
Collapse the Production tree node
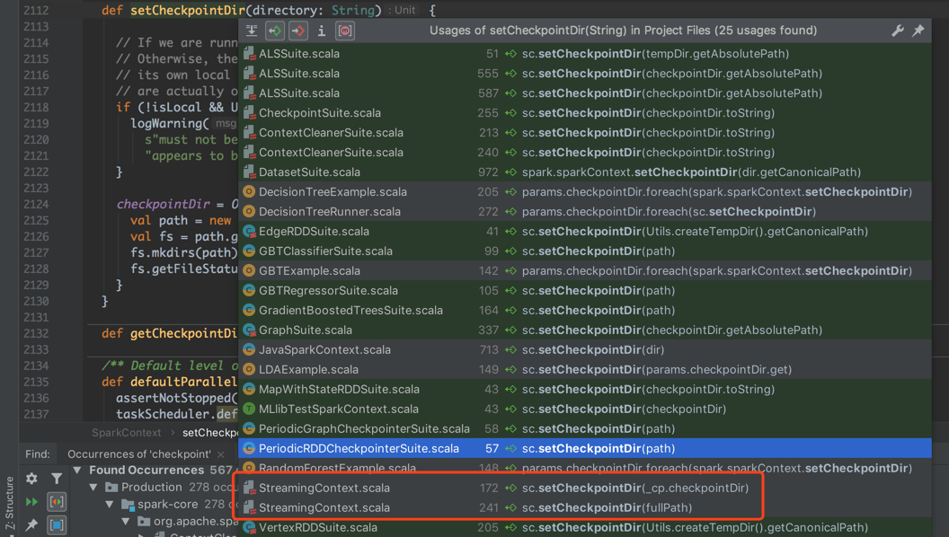93,487
